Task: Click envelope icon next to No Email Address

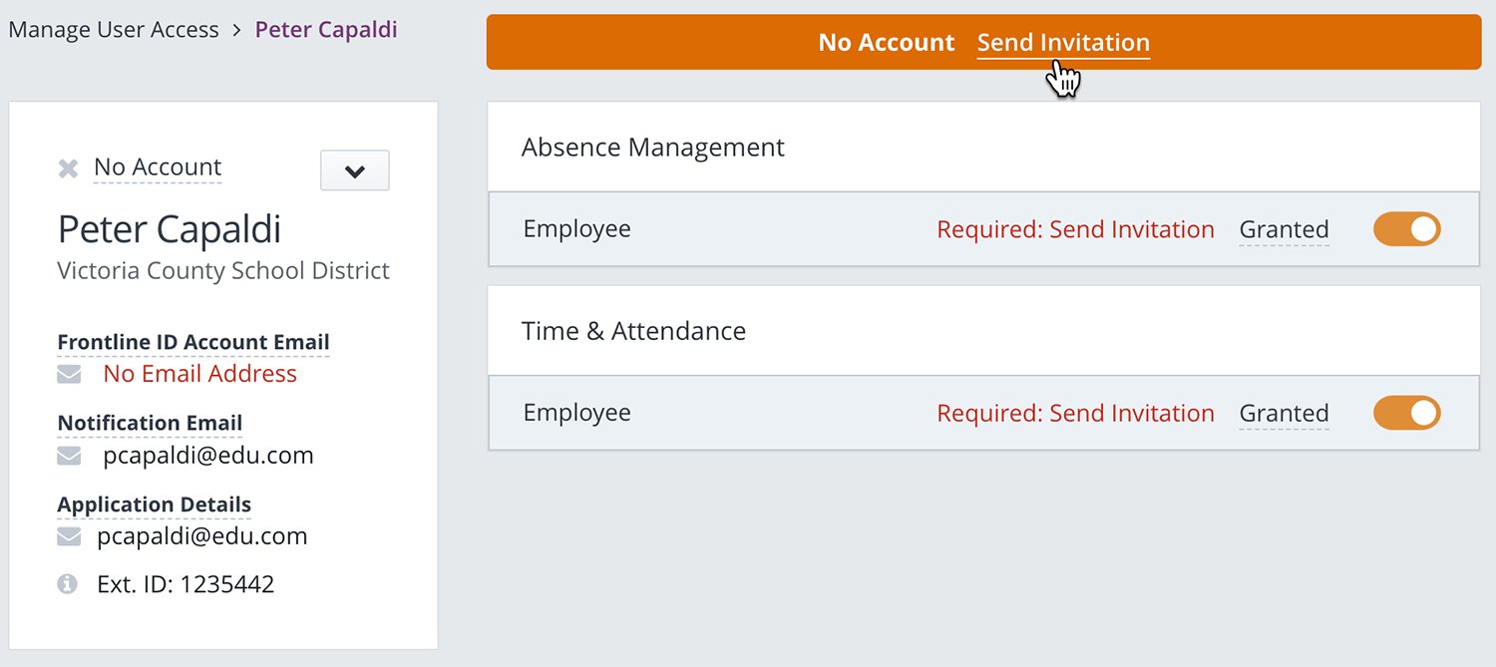Action: [x=69, y=374]
